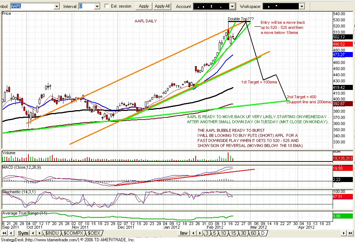Image resolution: width=355 pixels, height=242 pixels.
Task: Click the 67.51 stochastic value
Action: tap(342, 196)
